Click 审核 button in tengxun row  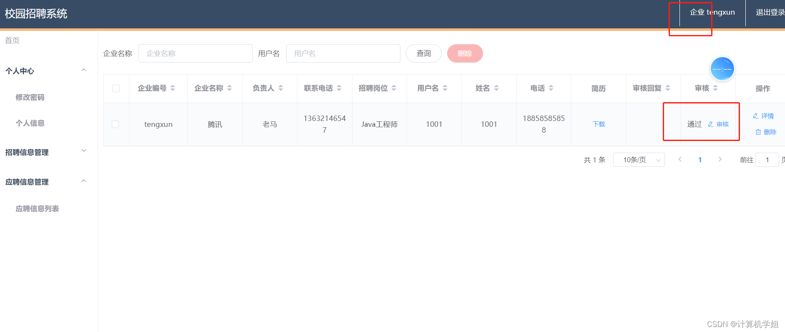[x=718, y=124]
